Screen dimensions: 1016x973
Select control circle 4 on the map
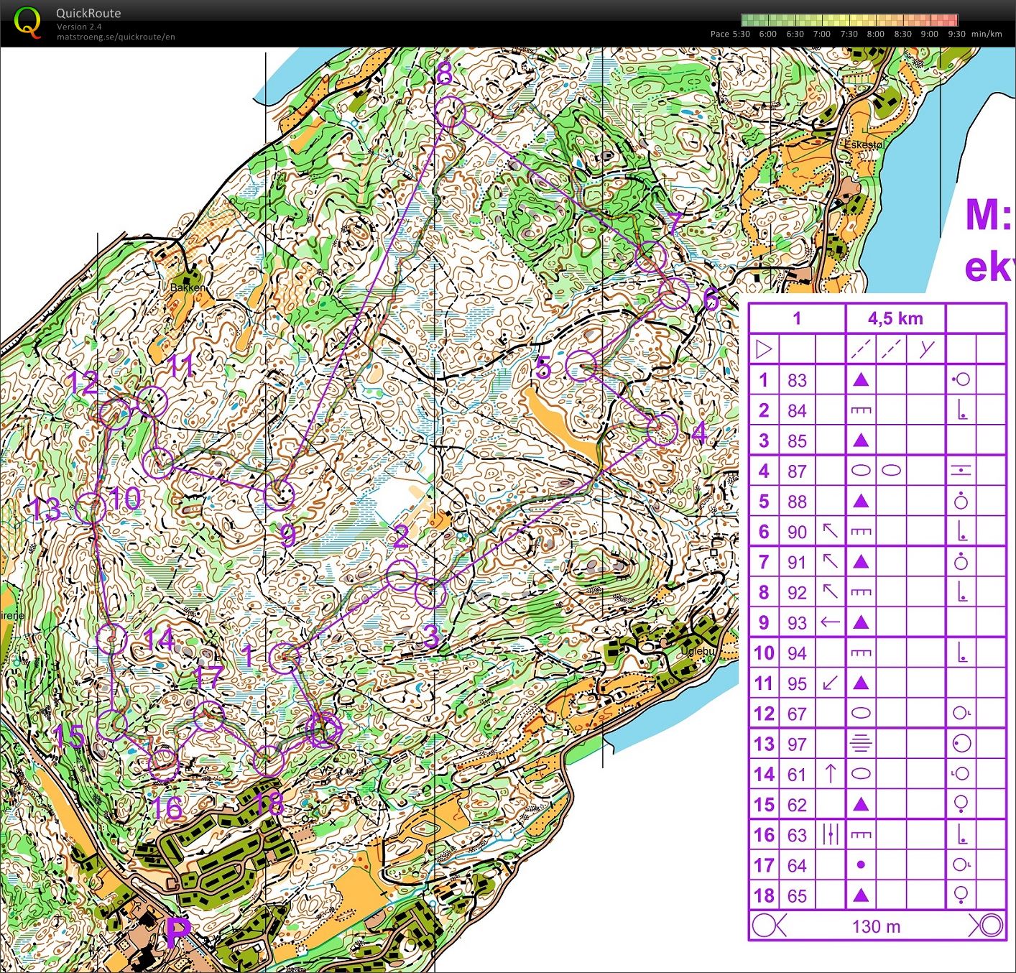click(662, 430)
